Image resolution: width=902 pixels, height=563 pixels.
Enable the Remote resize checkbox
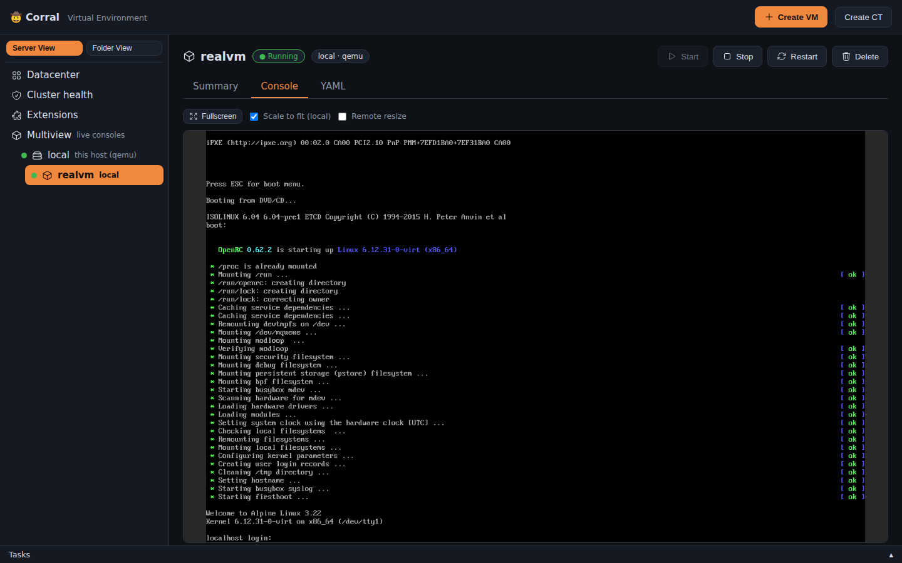tap(342, 116)
